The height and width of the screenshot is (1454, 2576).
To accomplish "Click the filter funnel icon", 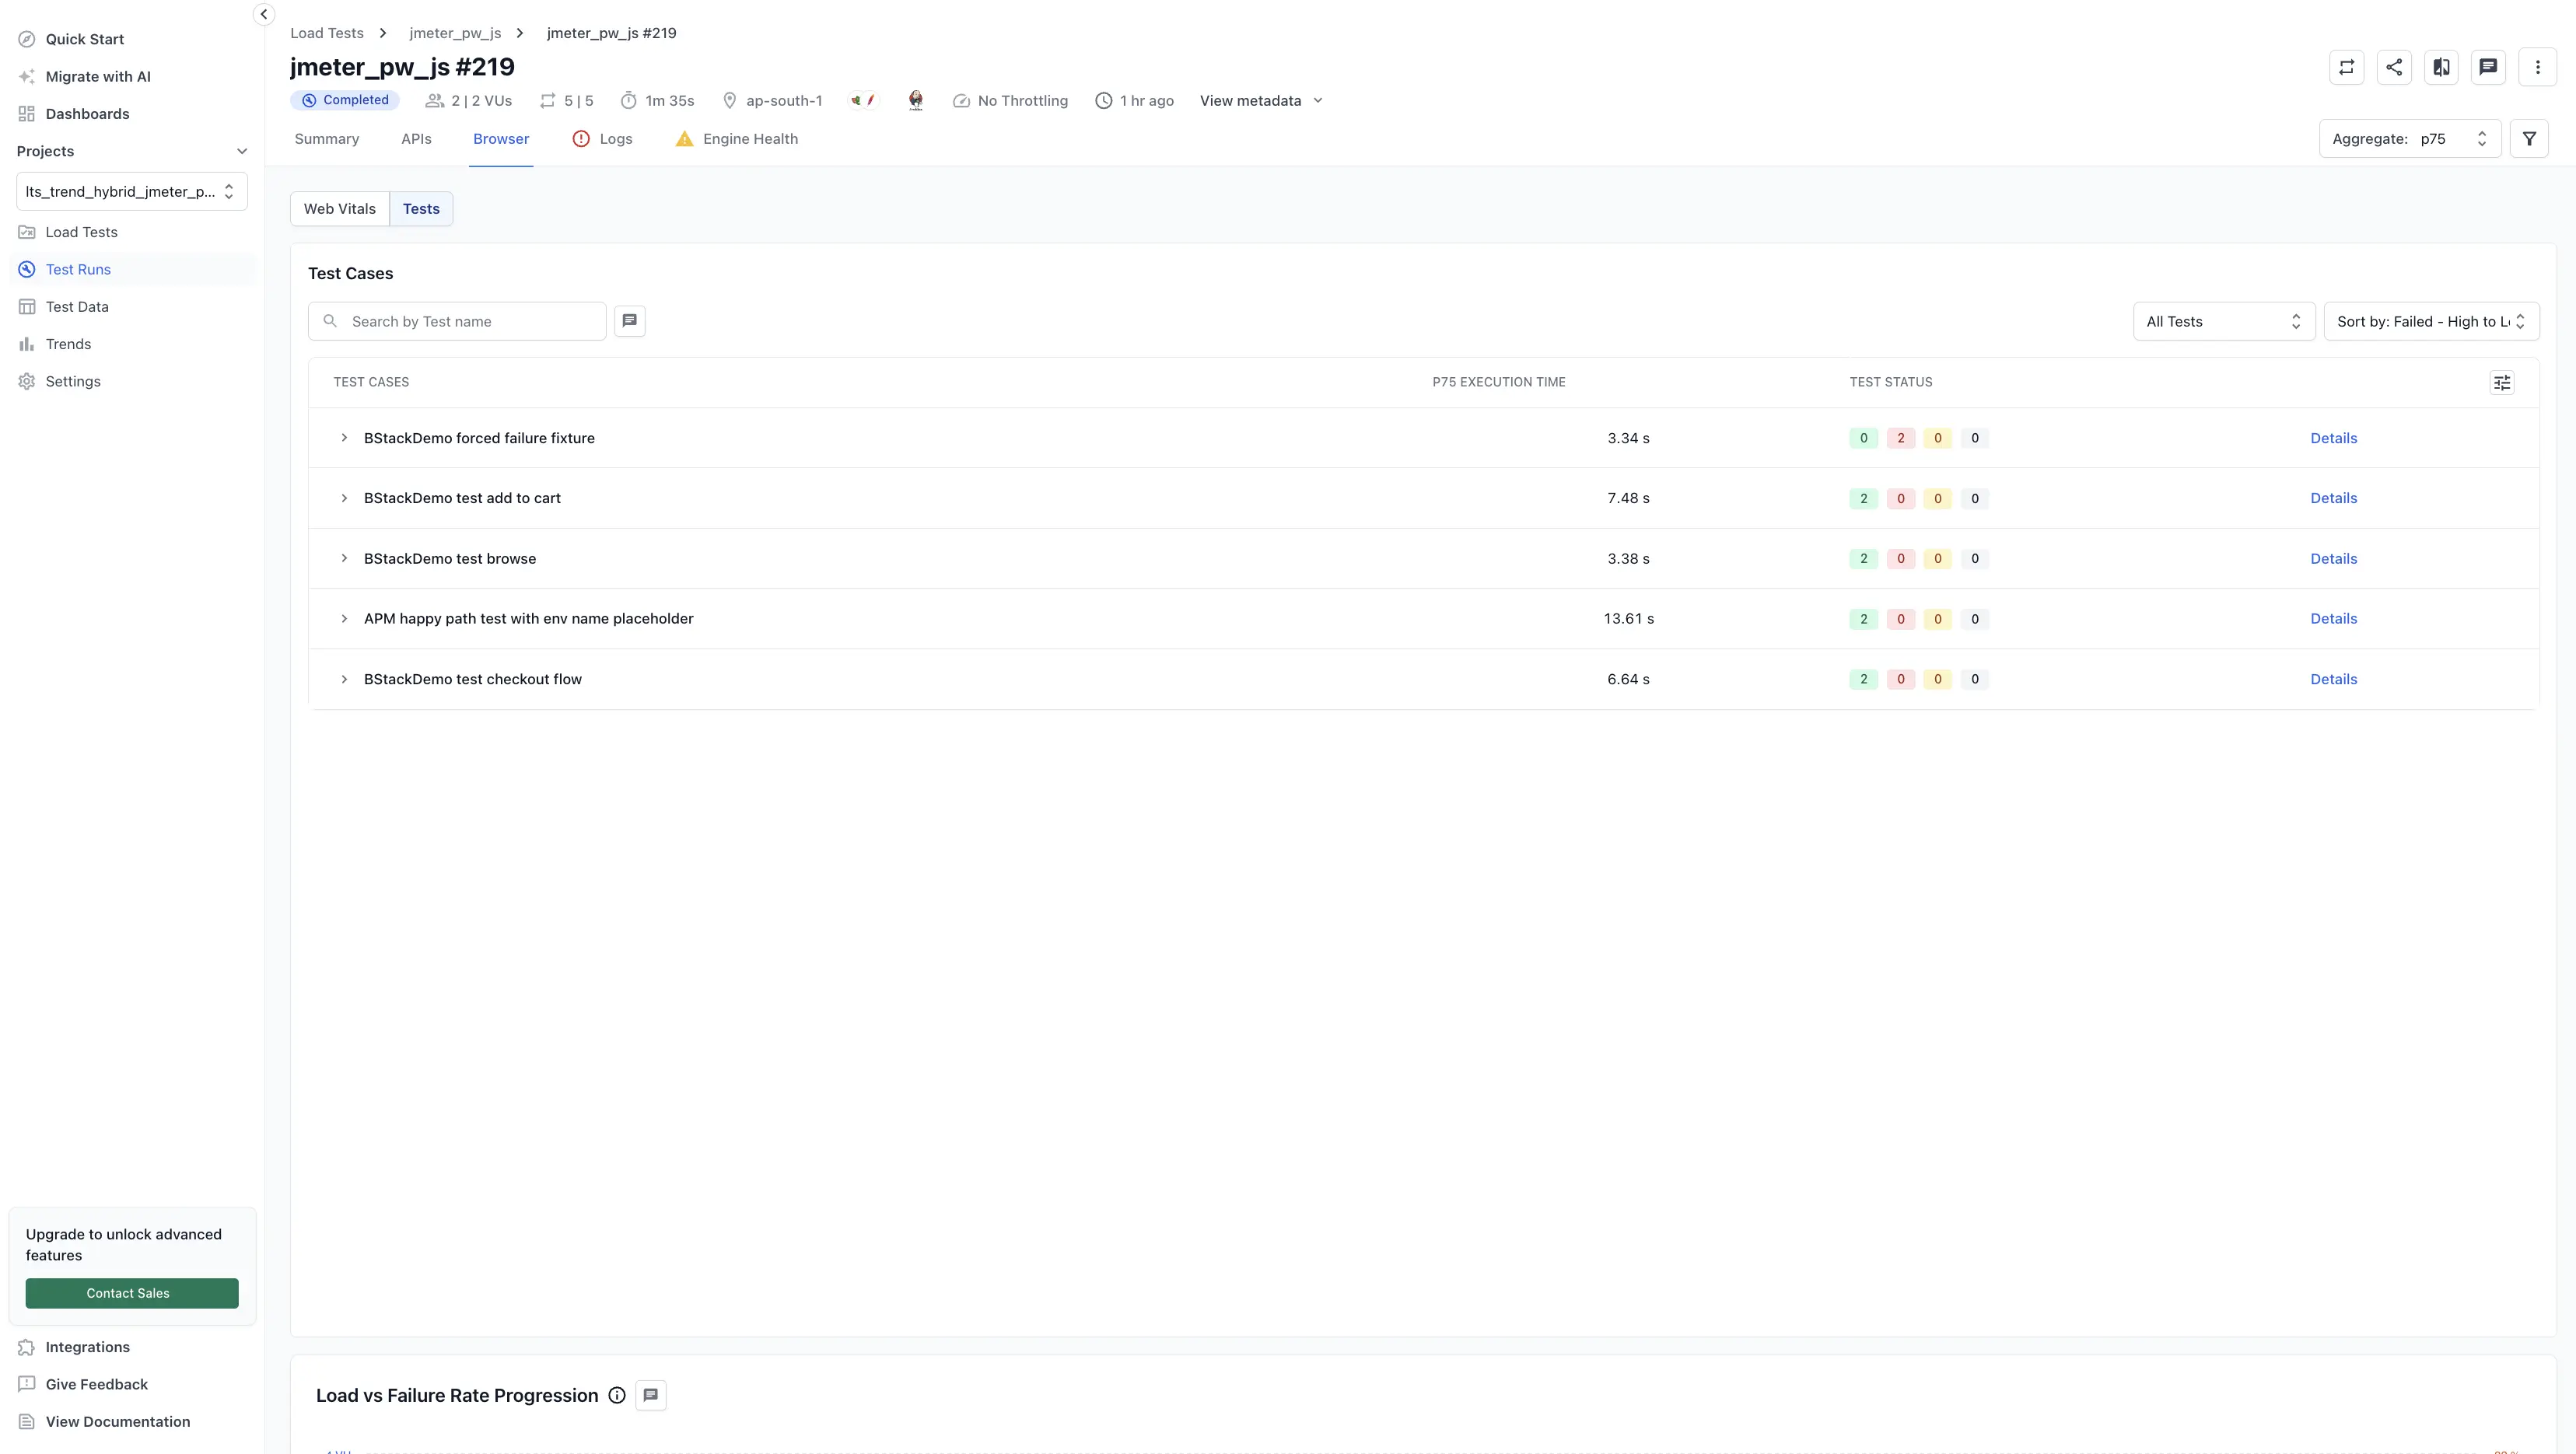I will 2529,139.
